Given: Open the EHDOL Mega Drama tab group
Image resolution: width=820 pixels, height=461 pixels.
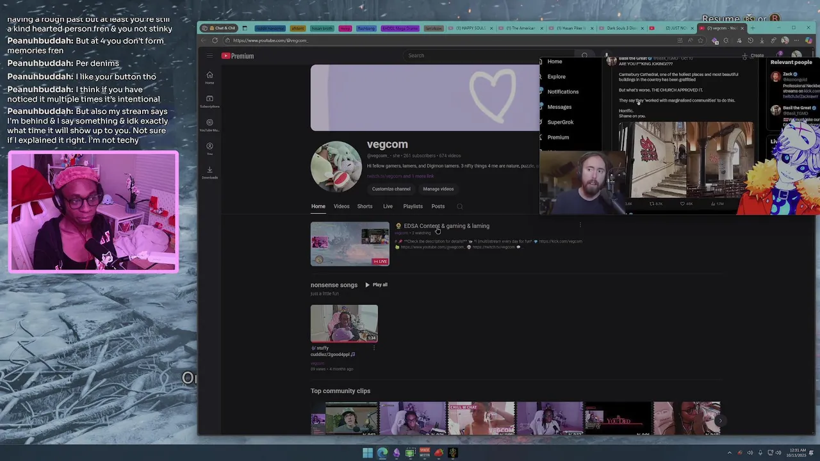Looking at the screenshot, I should [399, 28].
